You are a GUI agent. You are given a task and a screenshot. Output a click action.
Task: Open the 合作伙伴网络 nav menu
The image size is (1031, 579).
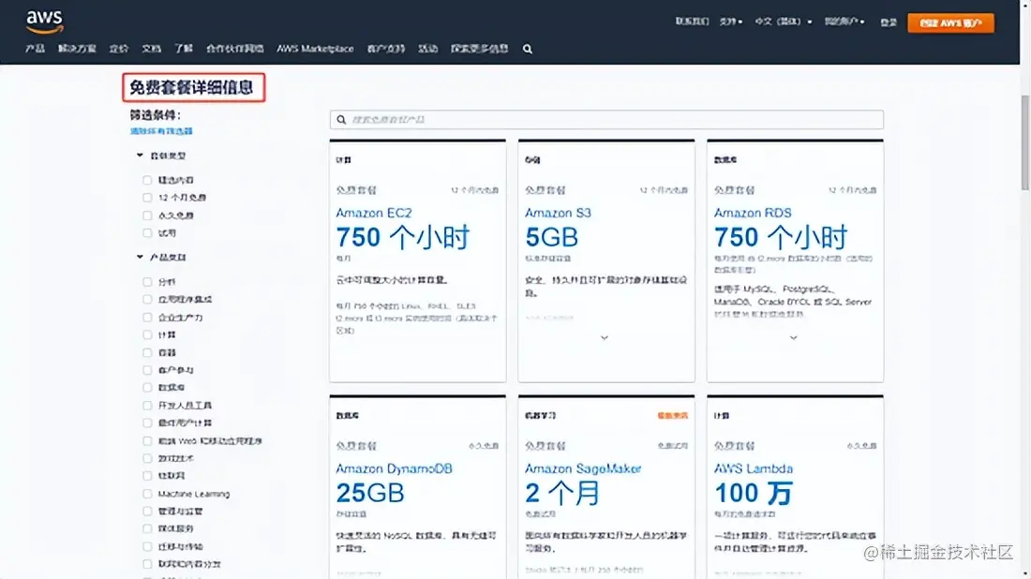(234, 49)
